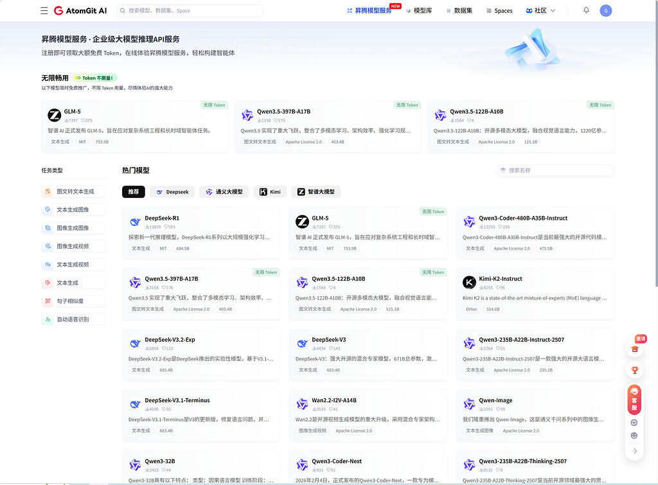Click 图像生成视频 tag on Wan2.2-I2V-A14B card

point(312,431)
